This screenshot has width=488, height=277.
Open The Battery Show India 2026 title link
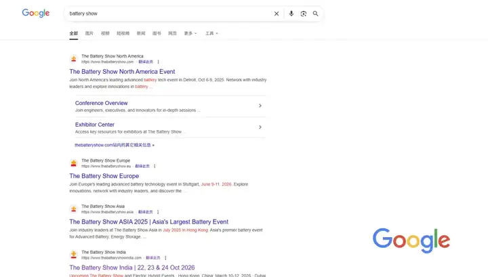coord(132,268)
